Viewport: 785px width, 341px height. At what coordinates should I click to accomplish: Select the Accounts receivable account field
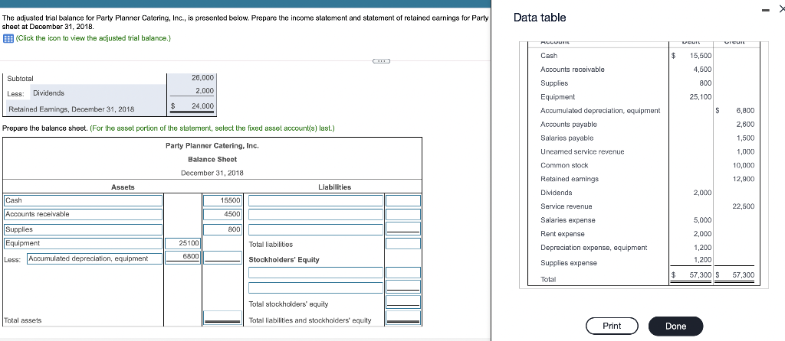pyautogui.click(x=83, y=214)
